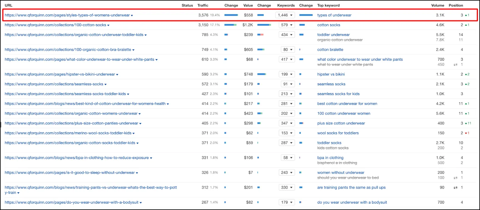This screenshot has height=210, width=480.
Task: Expand the 179 keywords dropdown
Action: click(287, 202)
